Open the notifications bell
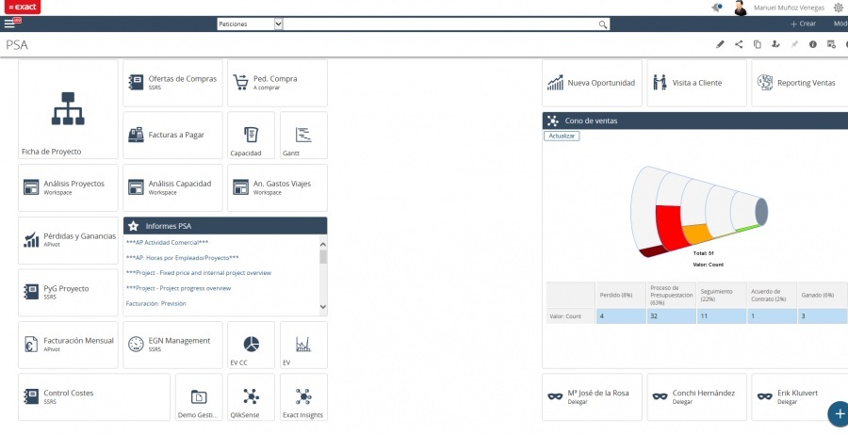Screen dimensions: 848x435 pos(717,8)
